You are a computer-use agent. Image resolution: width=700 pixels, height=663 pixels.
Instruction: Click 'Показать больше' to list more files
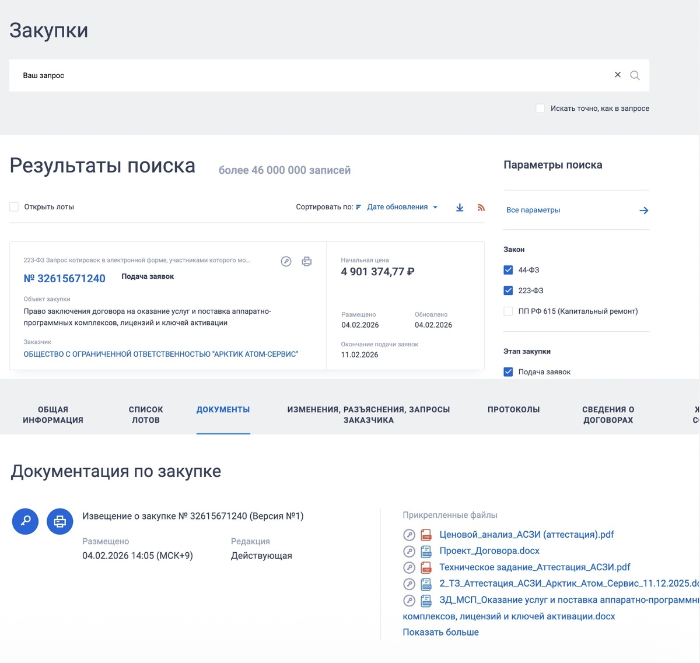440,632
